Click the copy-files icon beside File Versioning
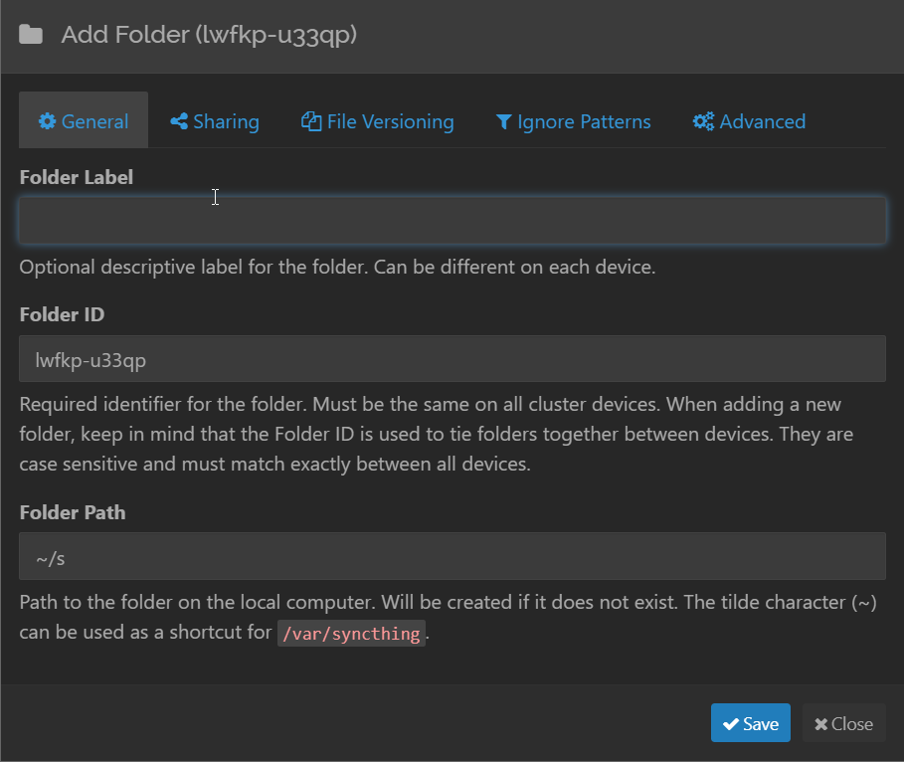 tap(311, 121)
